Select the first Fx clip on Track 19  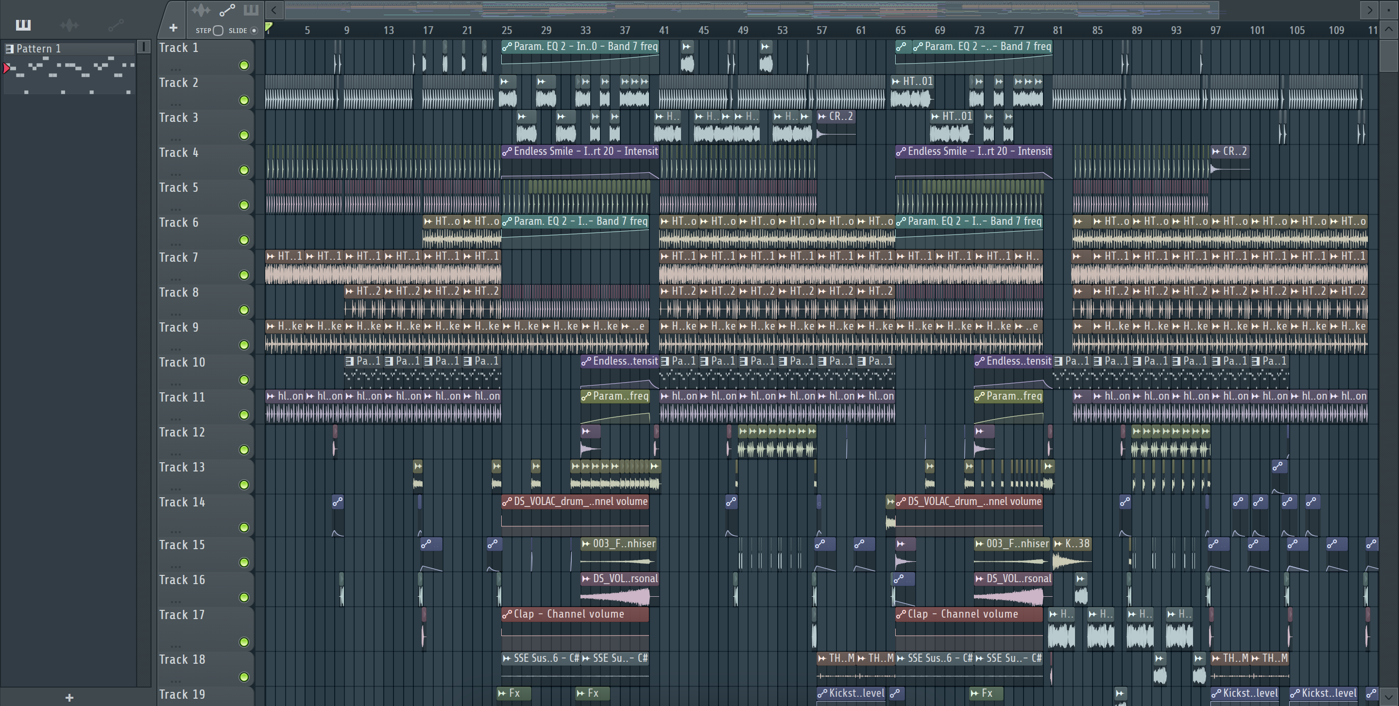point(514,696)
